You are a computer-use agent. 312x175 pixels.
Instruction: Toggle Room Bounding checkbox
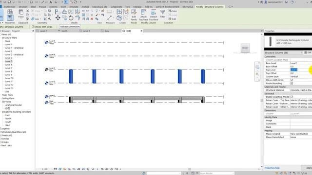[292, 83]
